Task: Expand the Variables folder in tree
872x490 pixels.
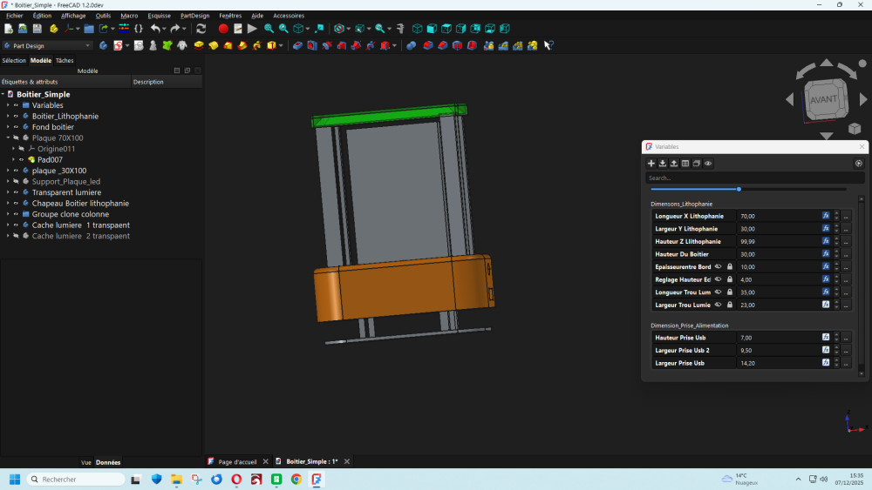Action: click(7, 105)
